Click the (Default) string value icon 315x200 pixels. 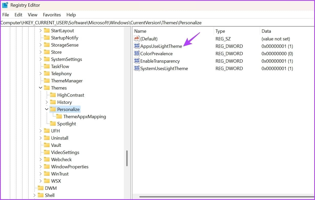[x=137, y=39]
